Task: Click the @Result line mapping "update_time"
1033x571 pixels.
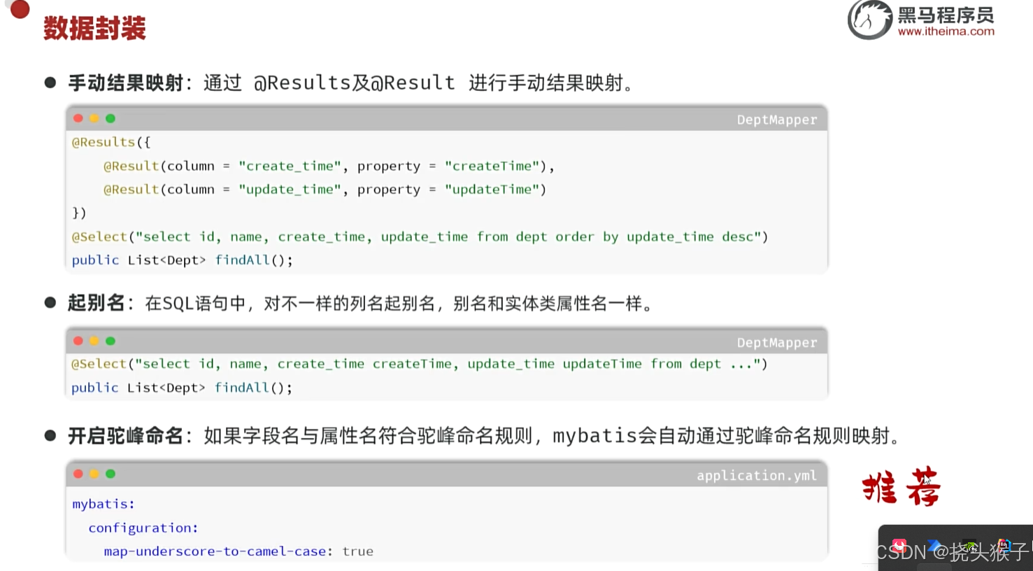Action: coord(325,190)
